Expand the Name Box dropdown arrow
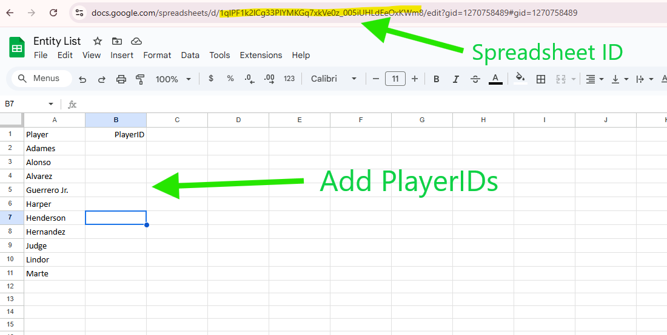The width and height of the screenshot is (667, 335). [x=51, y=104]
